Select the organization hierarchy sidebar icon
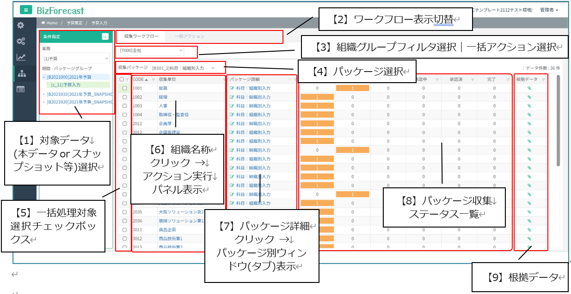The image size is (571, 294). [x=20, y=73]
